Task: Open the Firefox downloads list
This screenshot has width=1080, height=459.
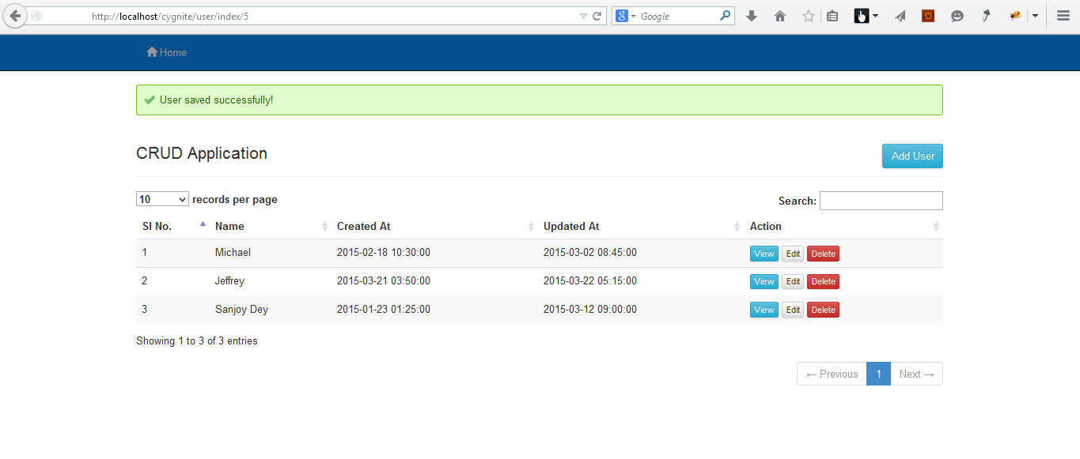Action: pos(750,15)
